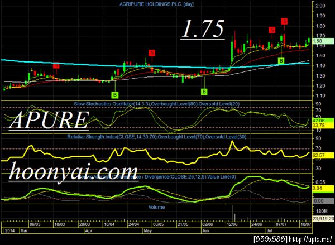Image resolution: width=335 pixels, height=245 pixels.
Task: Select the Buy marker under the 10/04 candle
Action: 115,95
